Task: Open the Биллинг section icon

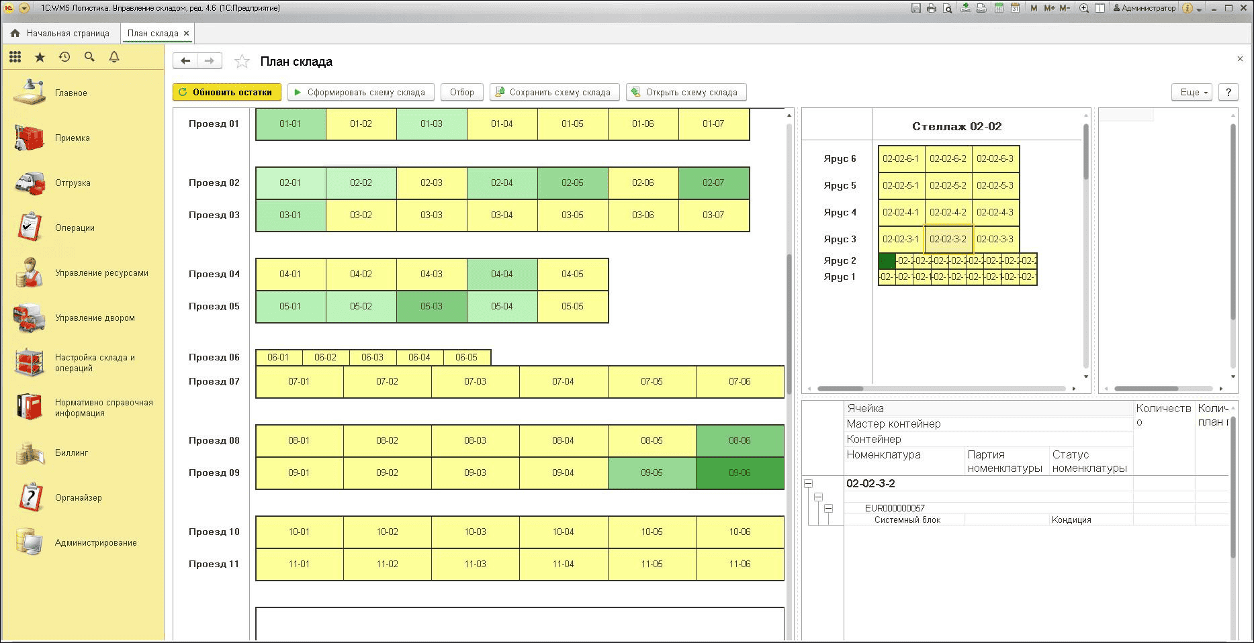Action: click(x=29, y=453)
